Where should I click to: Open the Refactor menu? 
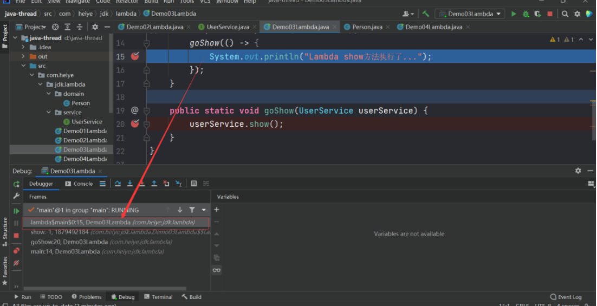pos(127,2)
